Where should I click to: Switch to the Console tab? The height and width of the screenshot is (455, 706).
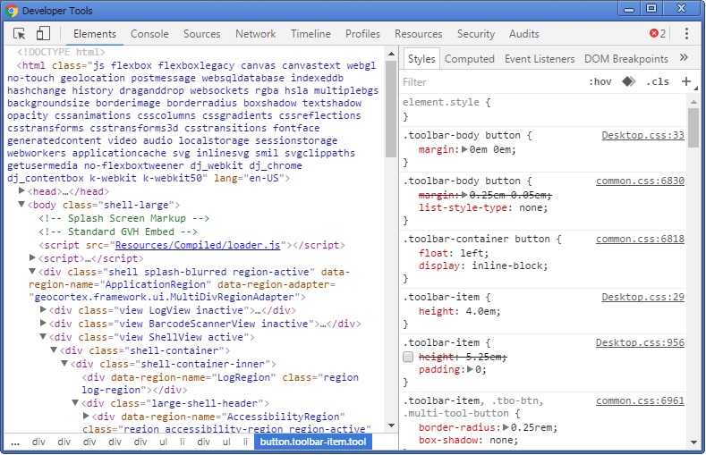(149, 34)
